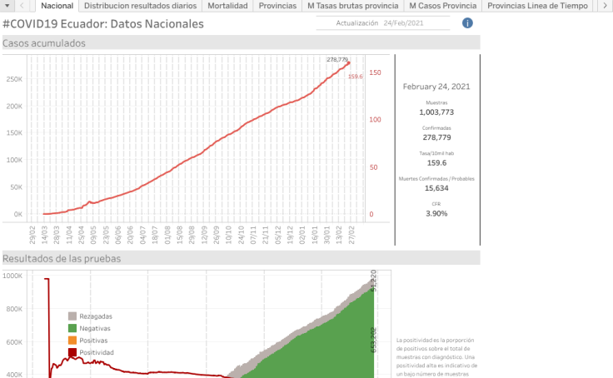Image resolution: width=613 pixels, height=378 pixels.
Task: Switch to the Nacional tab
Action: point(57,6)
